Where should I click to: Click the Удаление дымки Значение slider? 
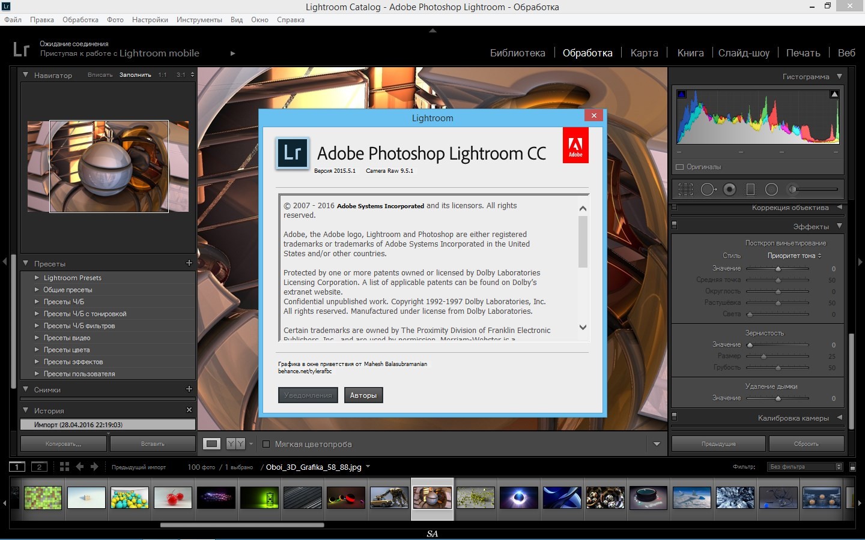click(778, 398)
